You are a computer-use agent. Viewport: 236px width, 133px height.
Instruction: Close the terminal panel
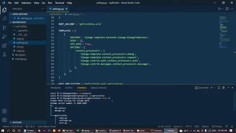pos(233,88)
